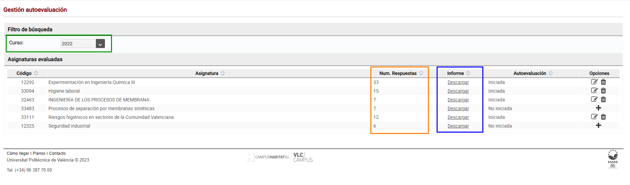The image size is (630, 185).
Task: Delete autoevaluación for Experimentación en Ingeniería Química III
Action: pos(603,82)
